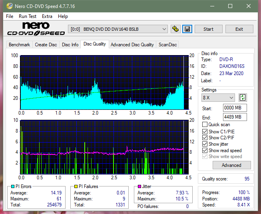Enable the Quick scan checkbox
This screenshot has width=261, height=214.
pyautogui.click(x=205, y=125)
